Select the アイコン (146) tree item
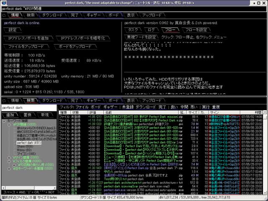The width and height of the screenshot is (268, 201). [26, 154]
